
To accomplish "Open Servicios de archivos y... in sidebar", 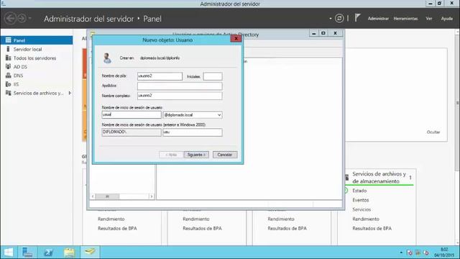I will point(38,93).
